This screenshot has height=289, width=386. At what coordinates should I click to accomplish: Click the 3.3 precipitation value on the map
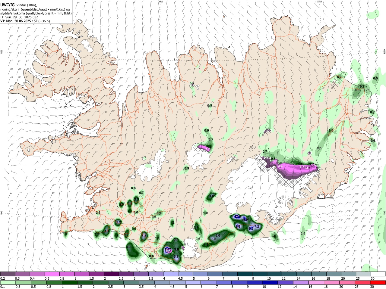(136, 199)
